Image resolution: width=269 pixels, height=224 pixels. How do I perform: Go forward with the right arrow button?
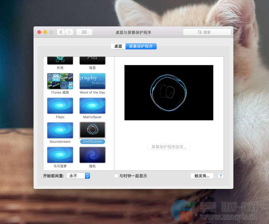point(69,32)
